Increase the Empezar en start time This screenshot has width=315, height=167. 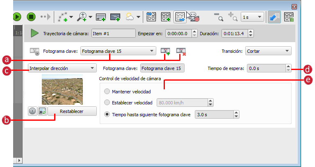(194, 32)
